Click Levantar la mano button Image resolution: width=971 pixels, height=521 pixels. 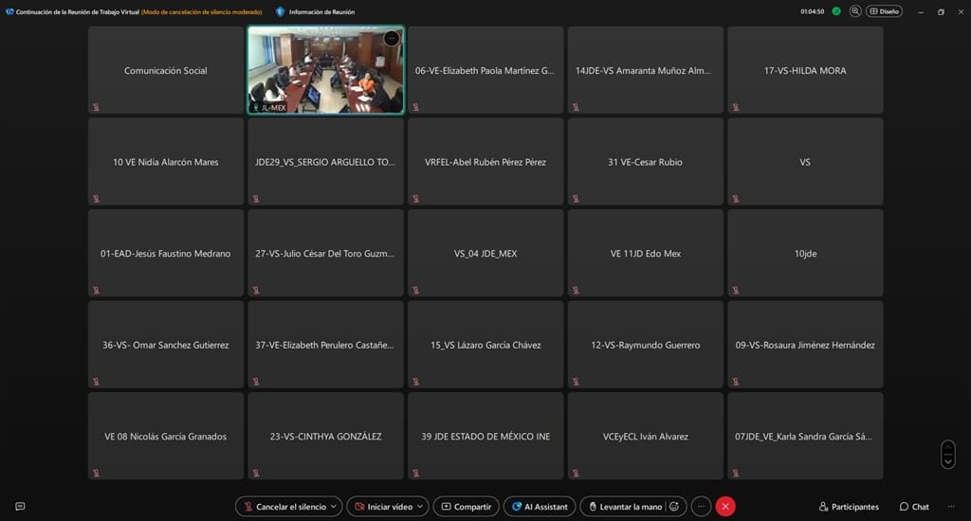[x=624, y=506]
